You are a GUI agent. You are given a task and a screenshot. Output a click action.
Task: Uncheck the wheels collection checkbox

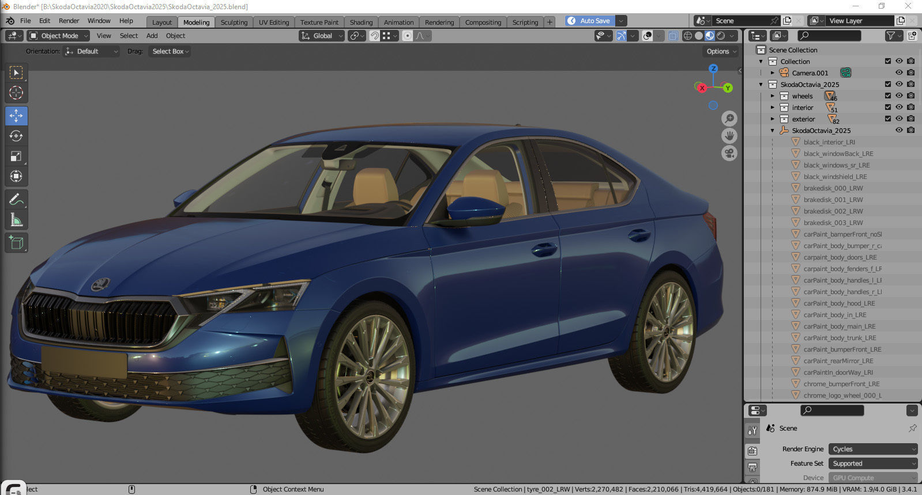coord(888,96)
